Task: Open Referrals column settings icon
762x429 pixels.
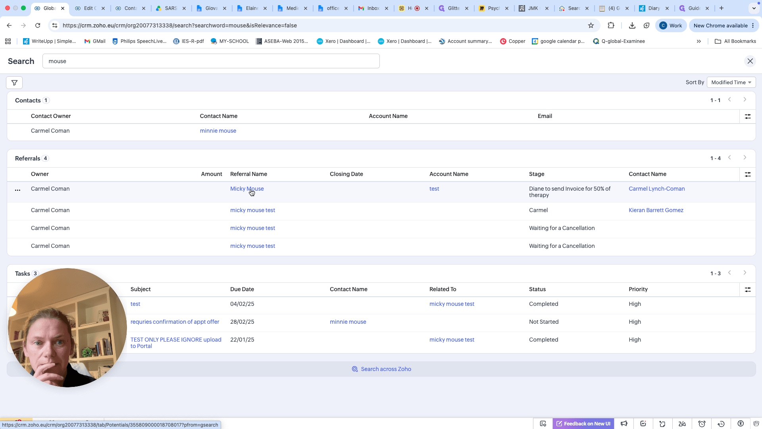Action: click(748, 174)
